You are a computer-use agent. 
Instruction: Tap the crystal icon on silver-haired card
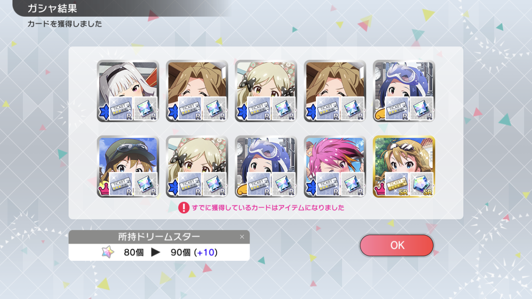point(146,108)
